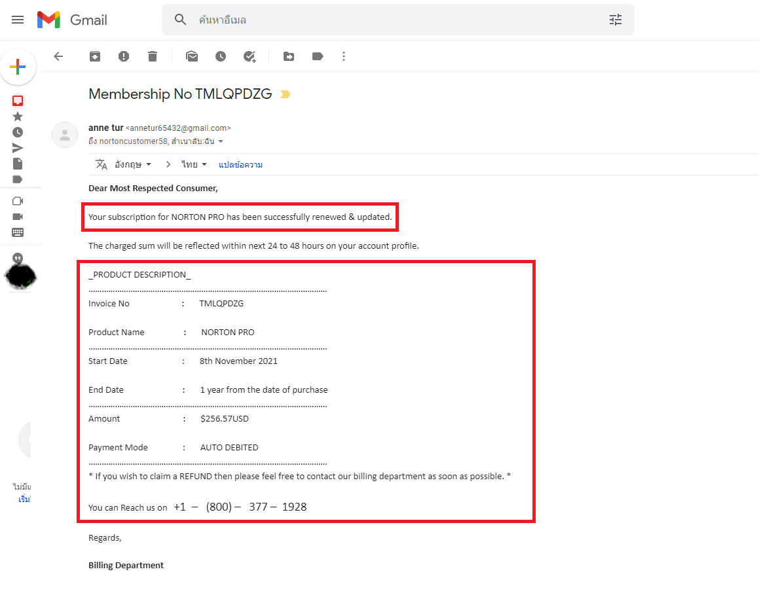Change target language ไทย dropdown
Screen dimensions: 759x599
pyautogui.click(x=194, y=164)
